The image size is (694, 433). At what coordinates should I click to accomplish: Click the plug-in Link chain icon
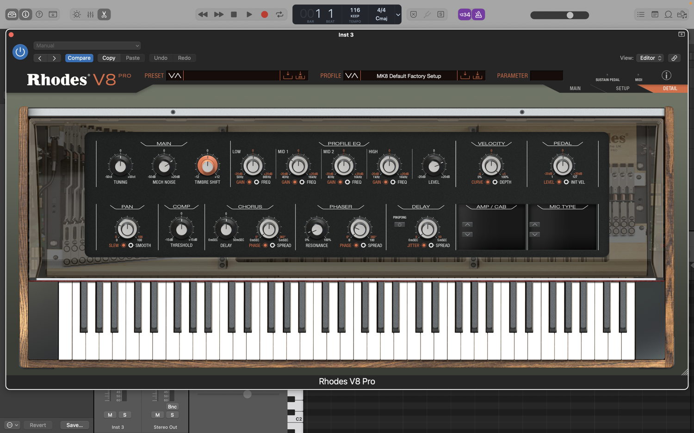[x=675, y=58]
